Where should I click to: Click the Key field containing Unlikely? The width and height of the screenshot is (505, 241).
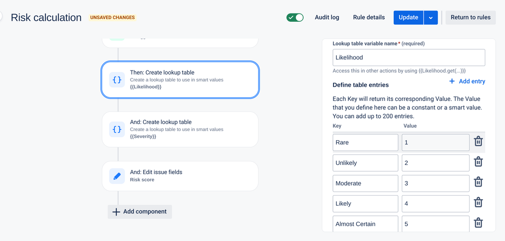coord(365,163)
